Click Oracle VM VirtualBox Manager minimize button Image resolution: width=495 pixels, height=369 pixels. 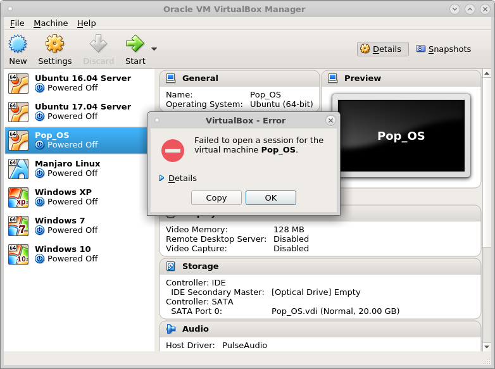tap(454, 9)
